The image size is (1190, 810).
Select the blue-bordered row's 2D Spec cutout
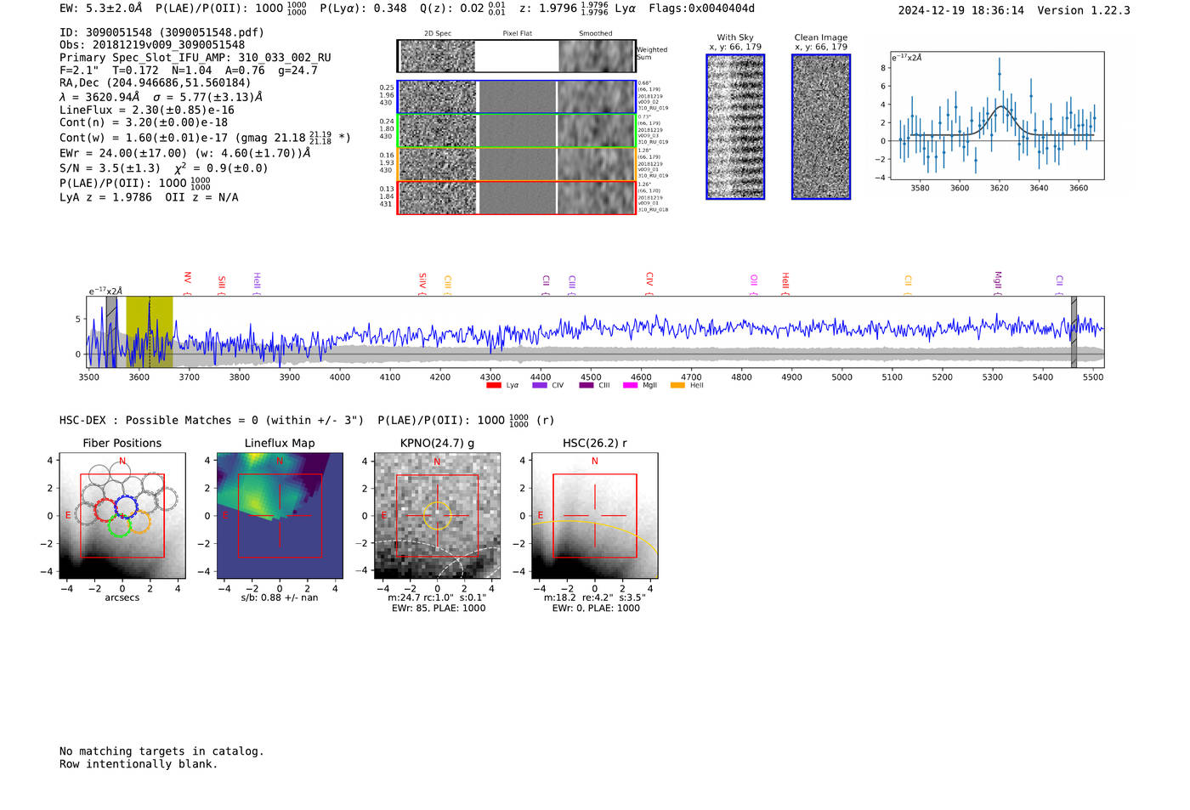[438, 98]
